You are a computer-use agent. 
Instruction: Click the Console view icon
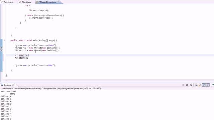click(2, 85)
